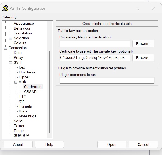Click the PuTTY icon in title bar
The height and width of the screenshot is (155, 162).
5,8
